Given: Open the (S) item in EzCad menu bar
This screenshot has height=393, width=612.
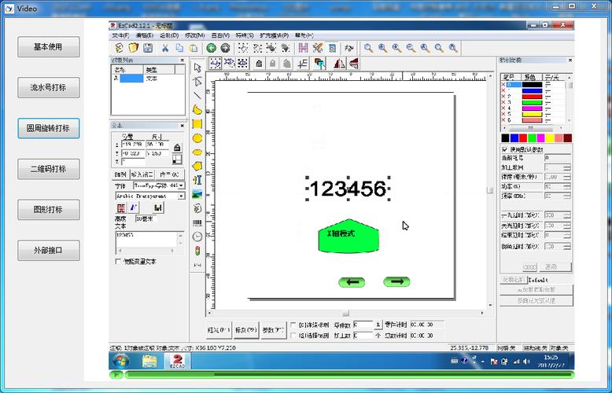Looking at the screenshot, I should pyautogui.click(x=245, y=35).
